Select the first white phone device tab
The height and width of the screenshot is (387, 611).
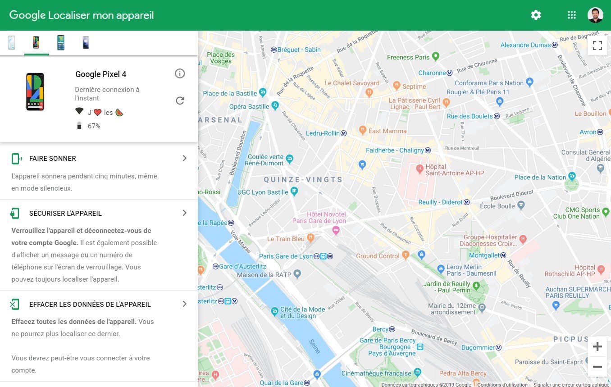12,42
